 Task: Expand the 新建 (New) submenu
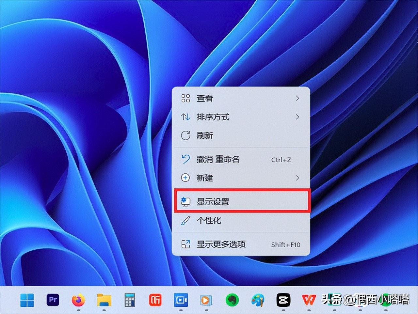tap(241, 178)
